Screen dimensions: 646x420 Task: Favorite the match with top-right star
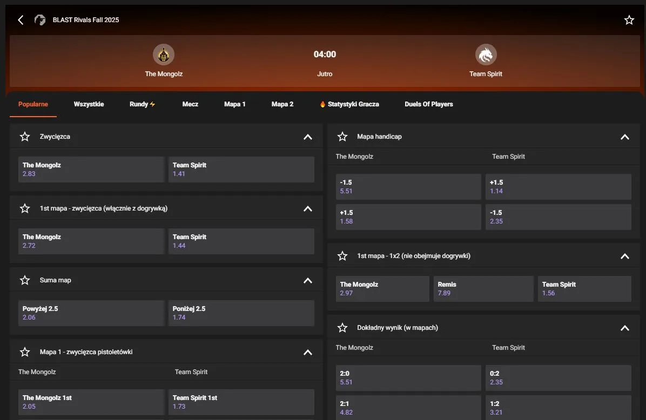(629, 20)
